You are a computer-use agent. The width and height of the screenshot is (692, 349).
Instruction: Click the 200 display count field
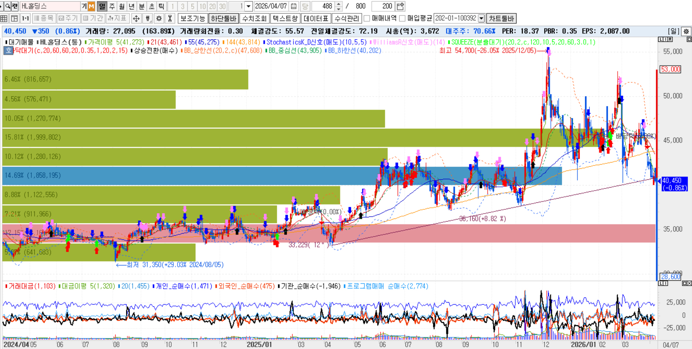click(x=383, y=6)
